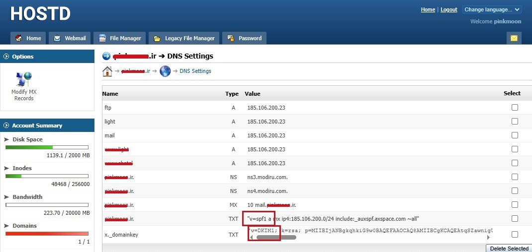This screenshot has width=532, height=252.
Task: Select the ftp record checkbox
Action: pyautogui.click(x=515, y=108)
